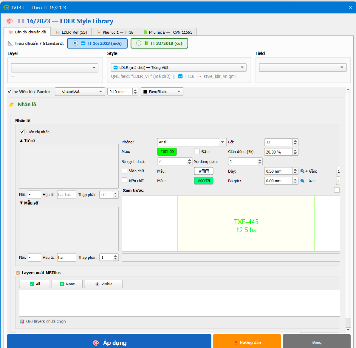Select TT 16/2023 (mới) standard
Screen dimensions: 356x348
[97, 43]
